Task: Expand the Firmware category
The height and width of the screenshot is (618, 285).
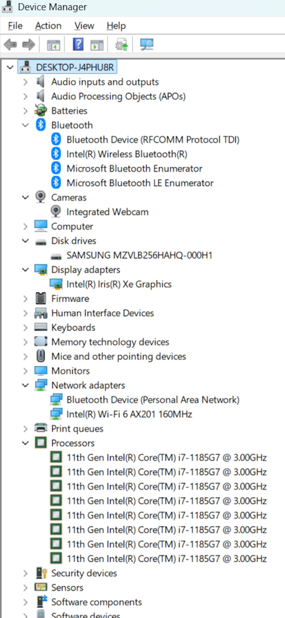Action: [x=25, y=299]
